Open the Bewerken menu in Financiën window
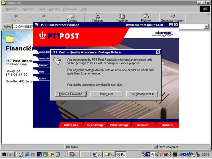This screenshot has height=159, width=212. point(27,9)
